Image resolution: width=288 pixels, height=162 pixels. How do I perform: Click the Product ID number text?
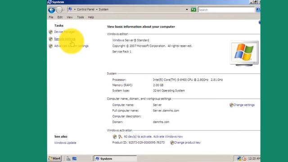147,143
